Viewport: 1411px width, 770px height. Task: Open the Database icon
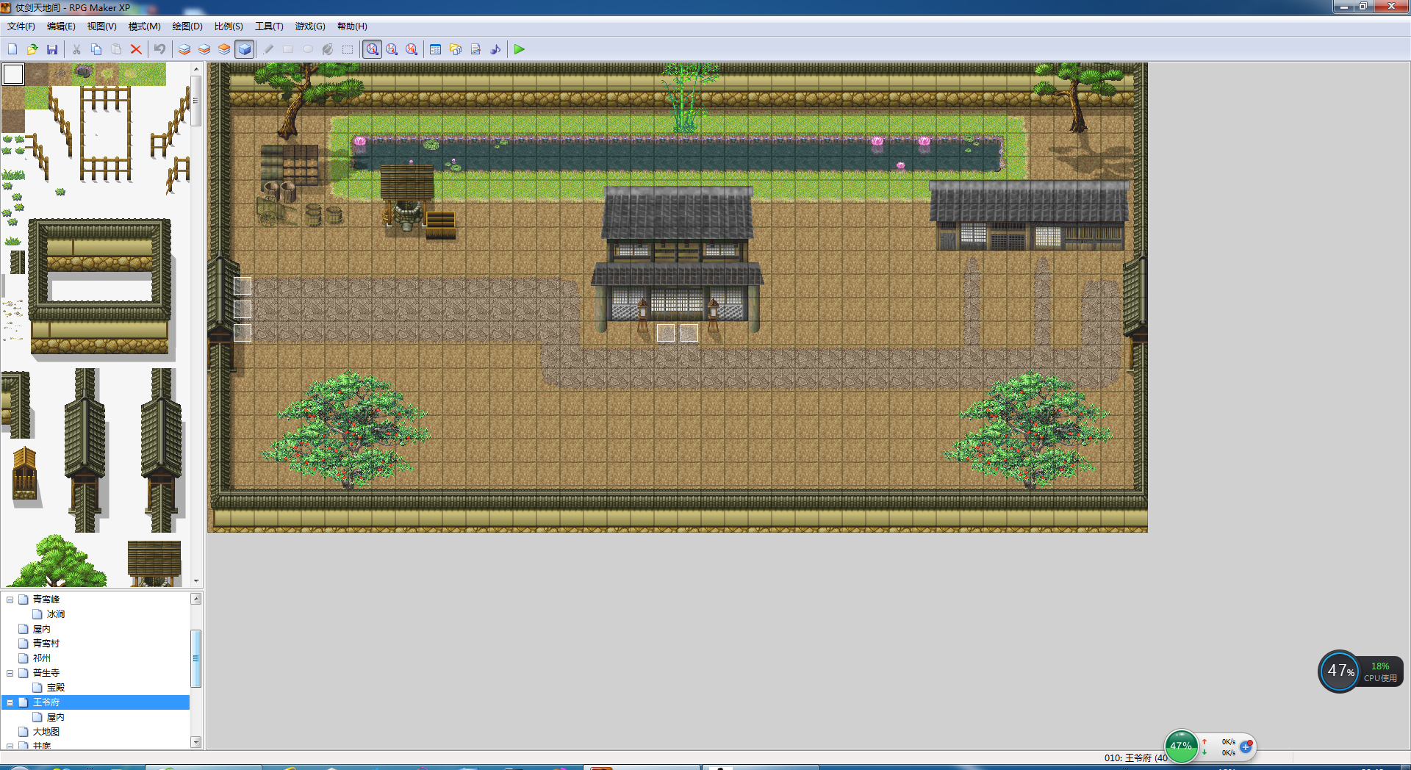[x=436, y=49]
